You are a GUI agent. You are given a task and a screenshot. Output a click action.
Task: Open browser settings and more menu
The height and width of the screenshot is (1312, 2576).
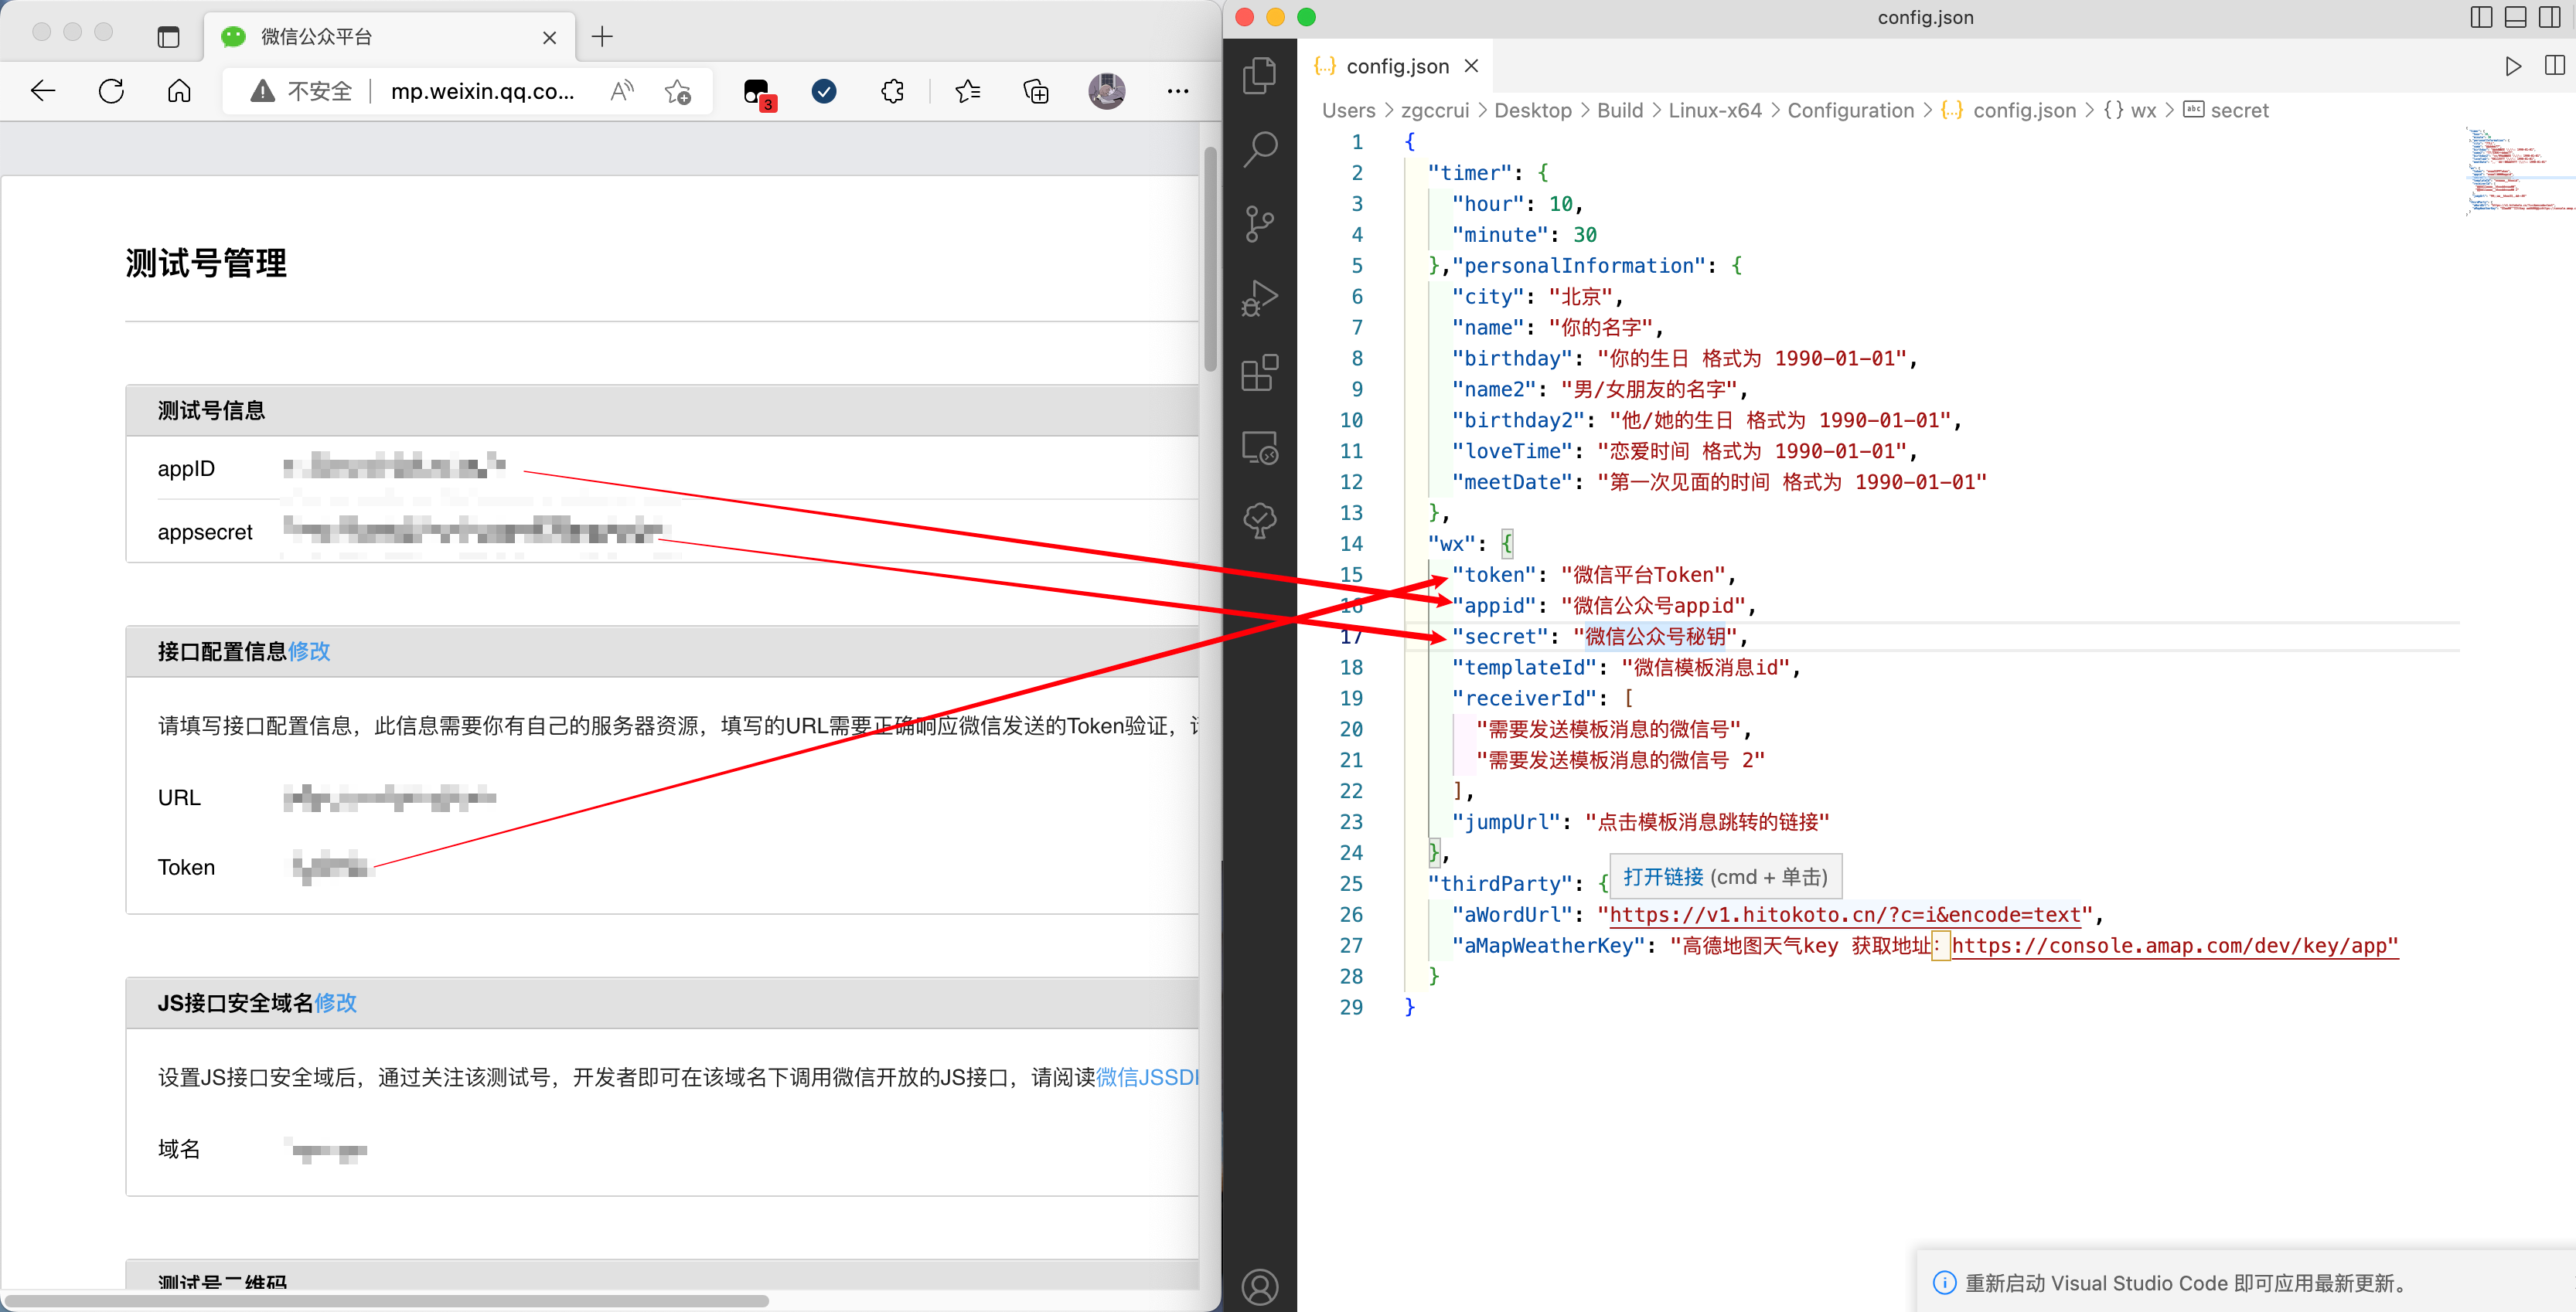(1178, 92)
